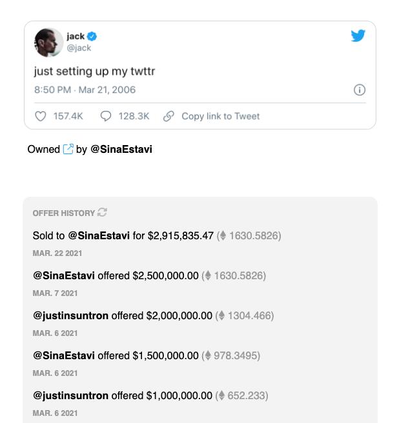Click @SinaEstavi in the $2,500,000.00 offer

pos(64,276)
